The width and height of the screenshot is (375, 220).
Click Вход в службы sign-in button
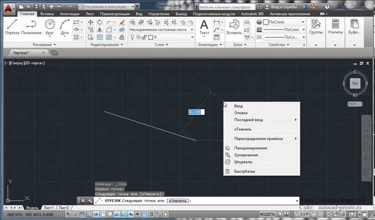click(281, 6)
